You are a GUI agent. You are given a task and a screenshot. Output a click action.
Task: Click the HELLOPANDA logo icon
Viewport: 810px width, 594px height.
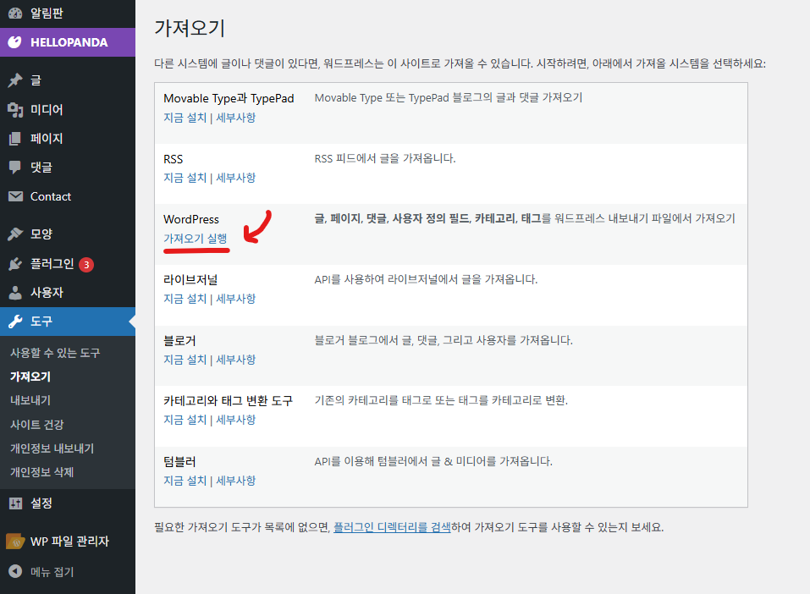tap(15, 42)
